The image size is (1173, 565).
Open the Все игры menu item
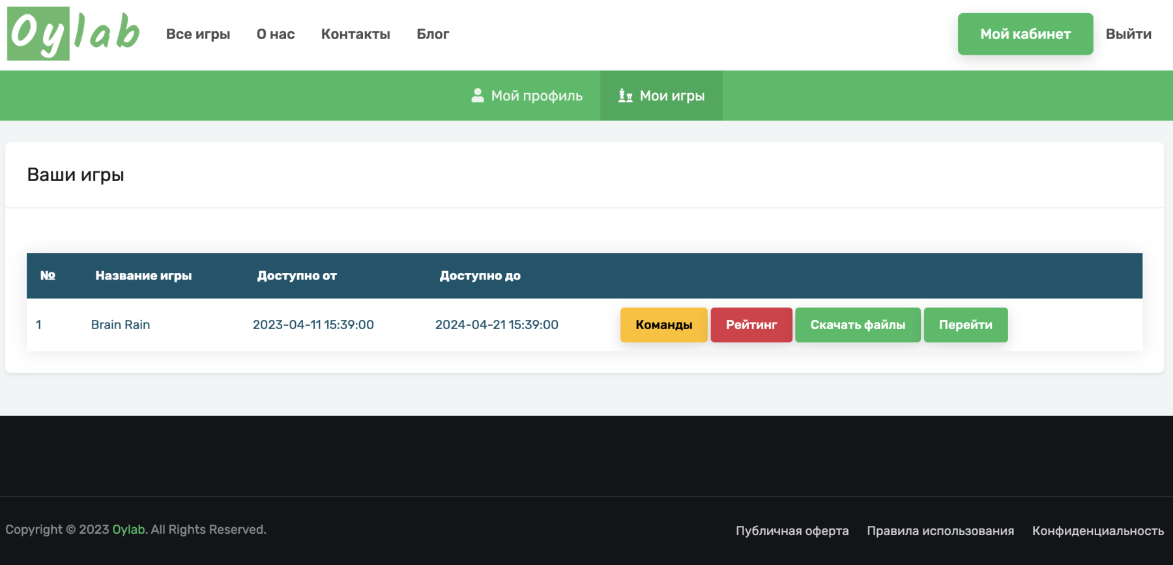coord(198,34)
